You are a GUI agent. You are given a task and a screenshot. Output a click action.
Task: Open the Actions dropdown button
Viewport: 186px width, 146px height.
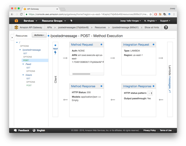tap(39, 35)
